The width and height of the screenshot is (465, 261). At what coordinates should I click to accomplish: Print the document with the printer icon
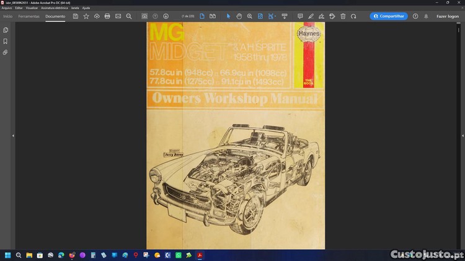[x=107, y=16]
